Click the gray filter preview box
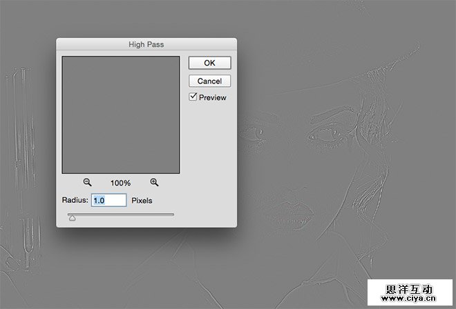 (x=121, y=114)
